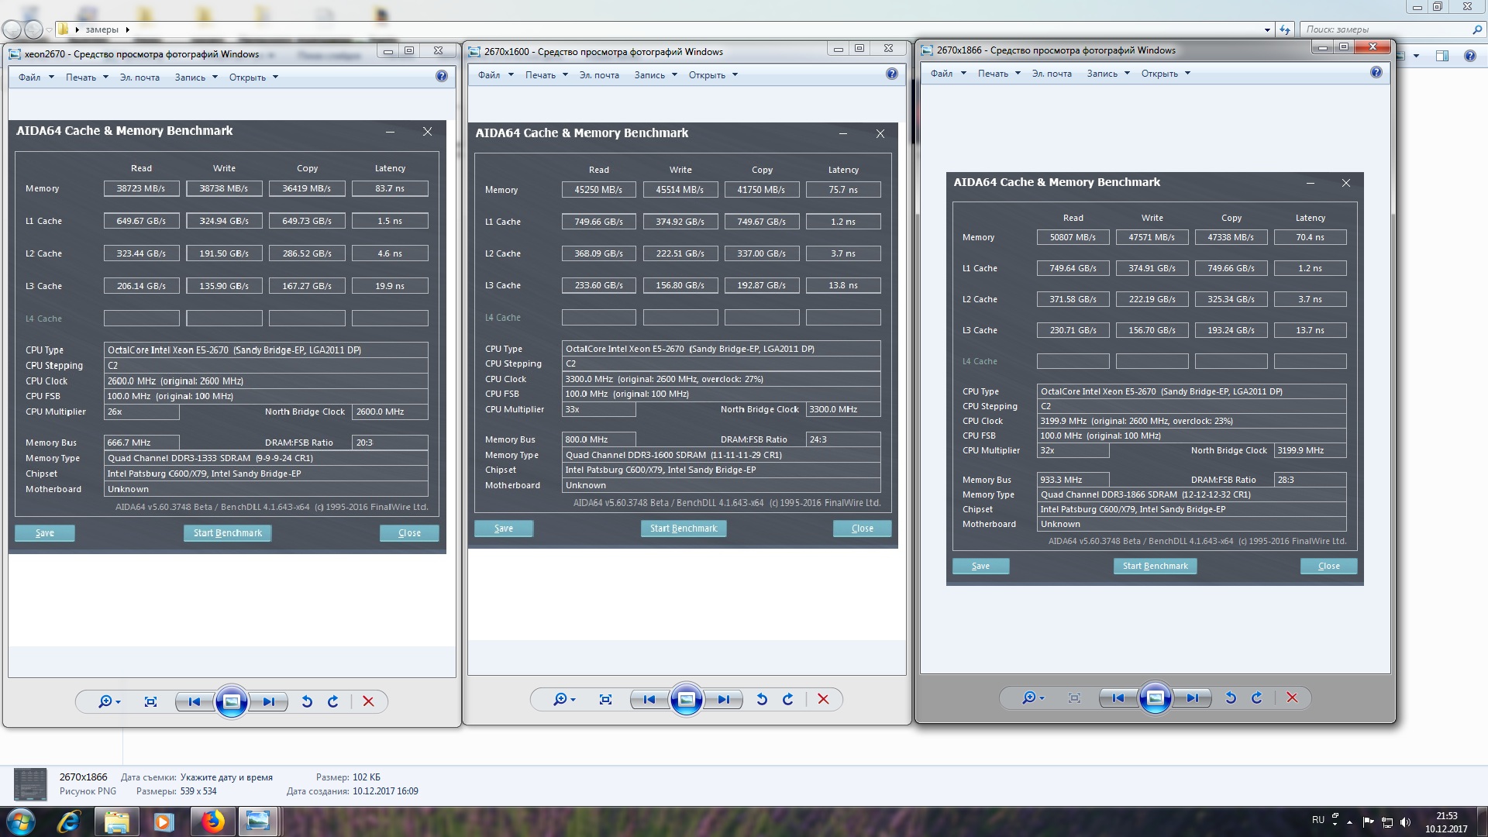Open Запись menu in 2670x1866 window
The width and height of the screenshot is (1488, 837).
pos(1107,74)
